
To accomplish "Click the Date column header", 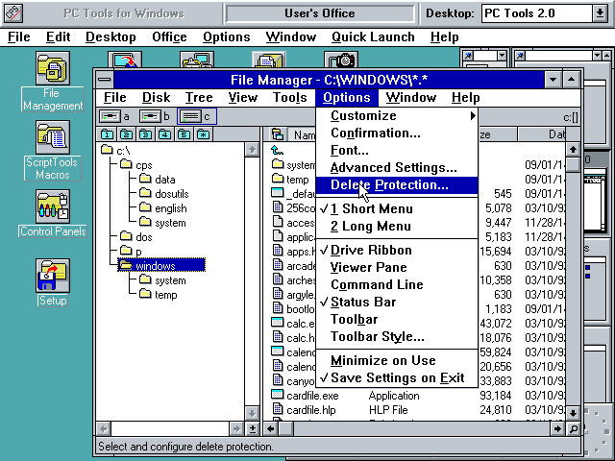I will (x=542, y=134).
